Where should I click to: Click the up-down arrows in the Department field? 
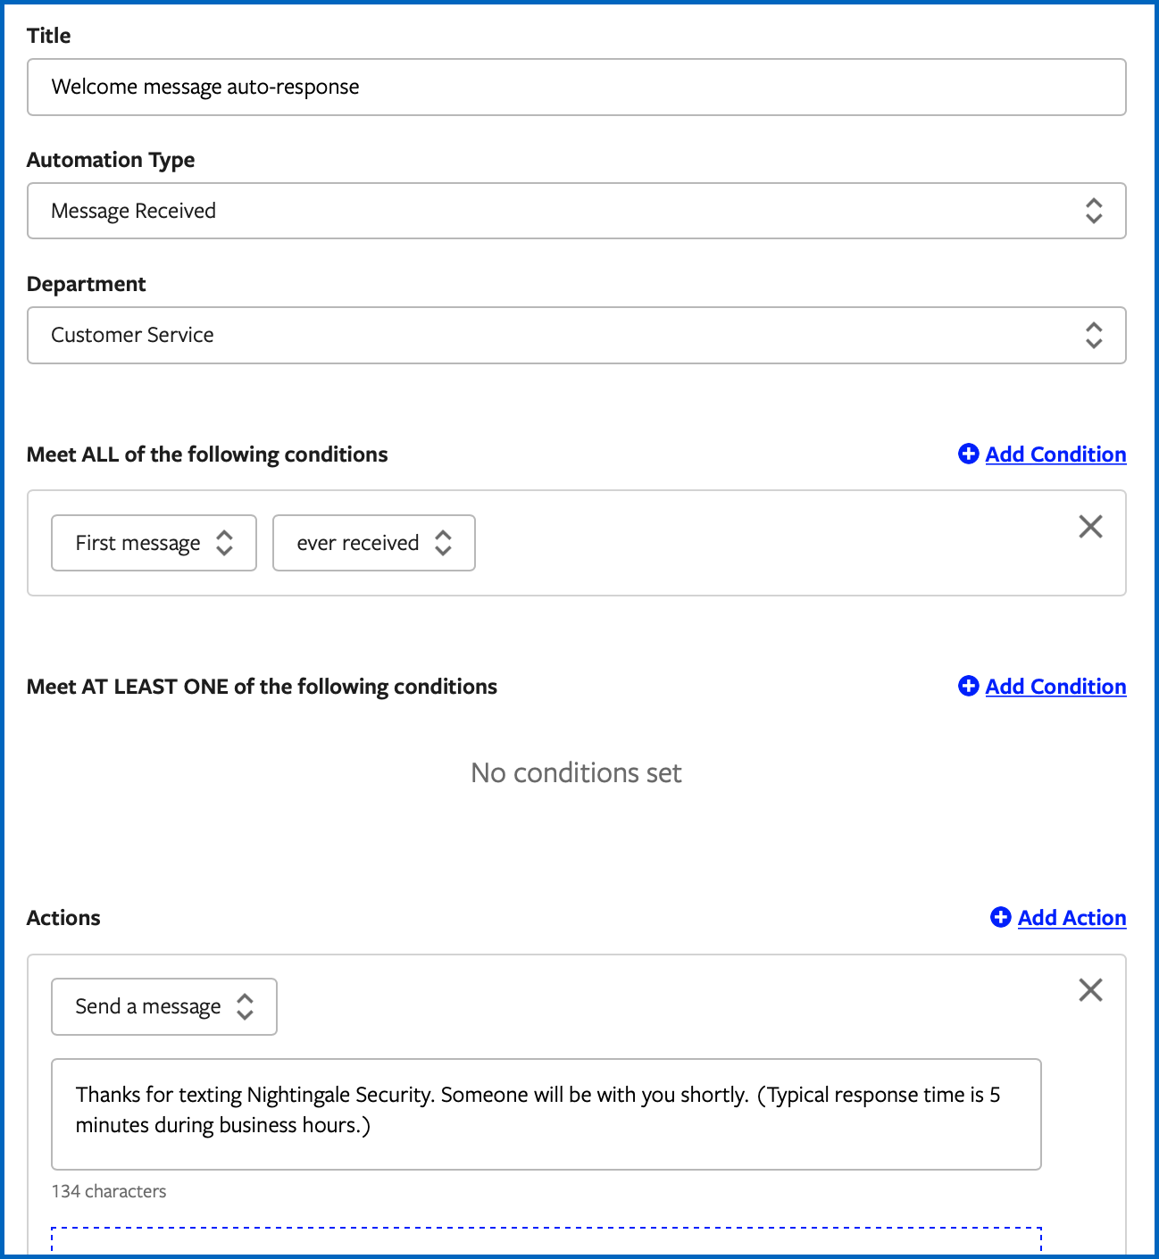coord(1094,335)
